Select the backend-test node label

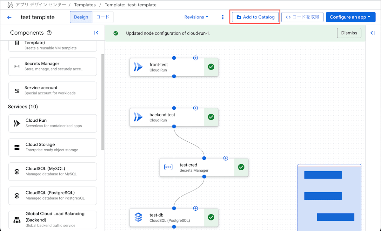pyautogui.click(x=162, y=115)
